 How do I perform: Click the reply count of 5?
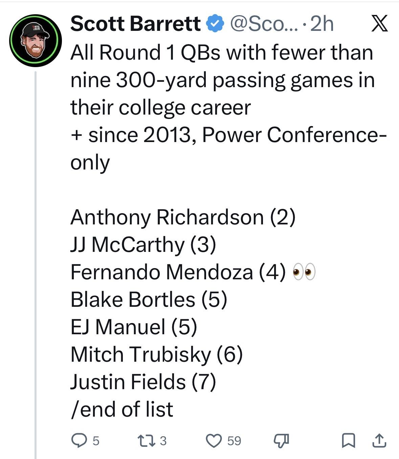[96, 441]
